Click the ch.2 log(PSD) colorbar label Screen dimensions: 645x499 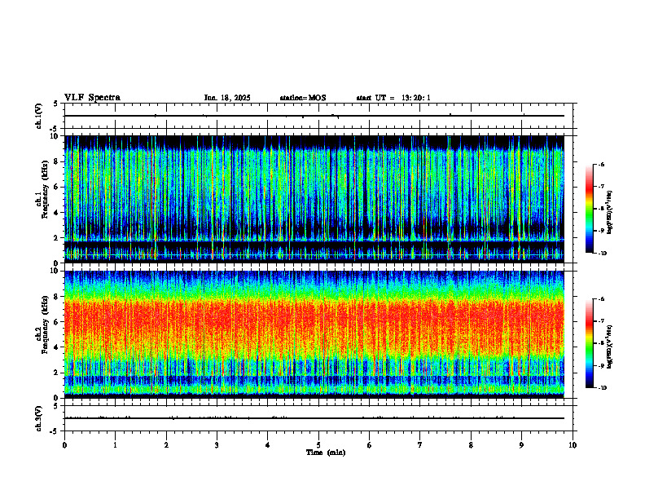pos(610,347)
